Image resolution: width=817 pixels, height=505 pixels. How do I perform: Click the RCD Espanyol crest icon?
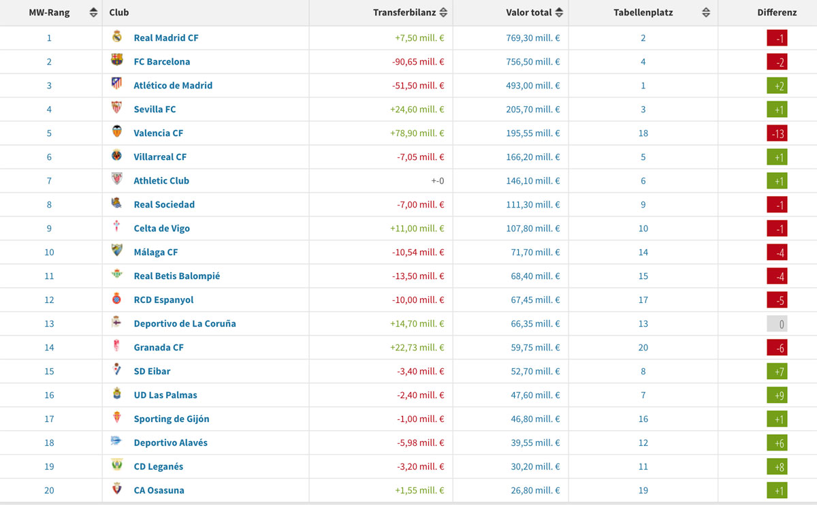117,299
